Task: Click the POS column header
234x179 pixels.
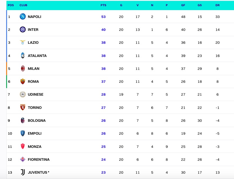Action: pos(11,5)
